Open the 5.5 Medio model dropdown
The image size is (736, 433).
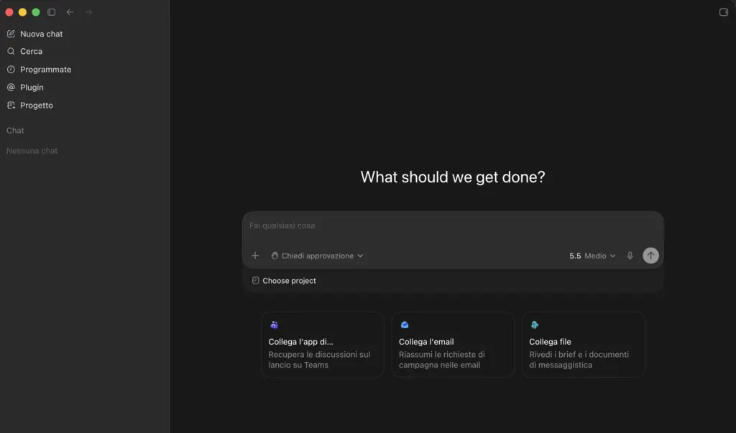pyautogui.click(x=592, y=256)
